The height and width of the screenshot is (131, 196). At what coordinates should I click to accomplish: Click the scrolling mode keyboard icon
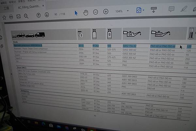(x=154, y=10)
